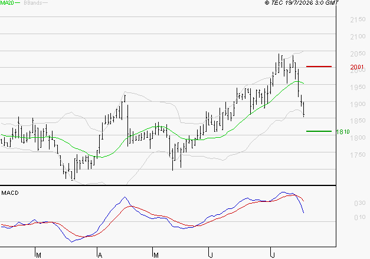Click the 2100 price axis label
The image size is (370, 259).
click(358, 36)
